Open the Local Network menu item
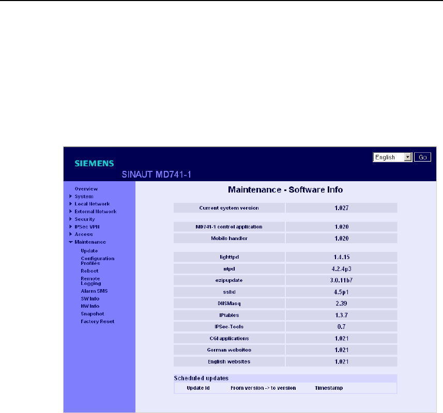The height and width of the screenshot is (413, 443). [92, 204]
